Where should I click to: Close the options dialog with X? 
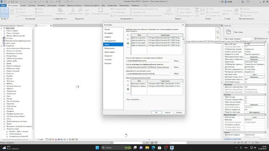[183, 25]
